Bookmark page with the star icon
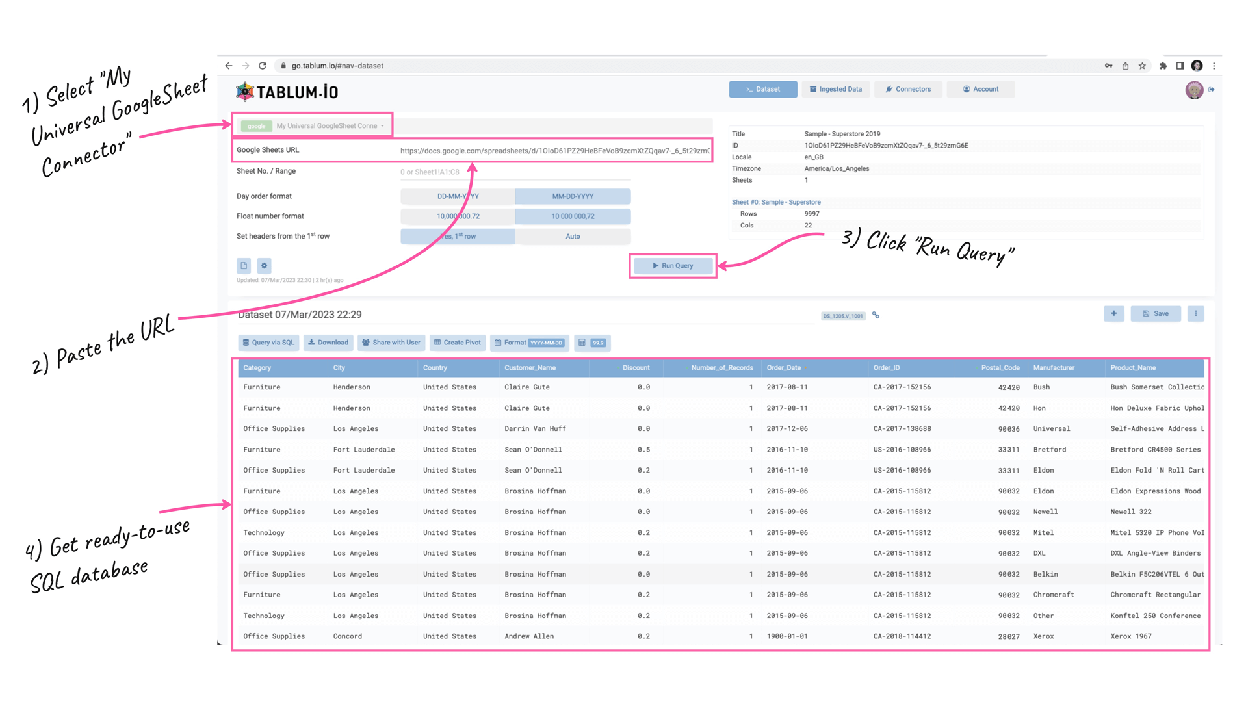Image resolution: width=1248 pixels, height=702 pixels. click(x=1142, y=66)
